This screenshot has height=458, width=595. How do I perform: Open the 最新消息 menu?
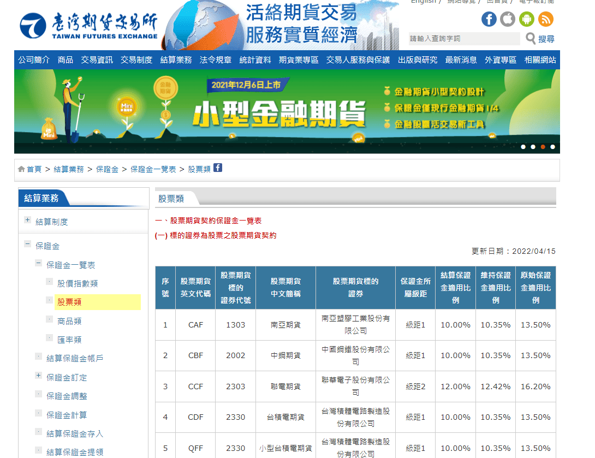(461, 60)
